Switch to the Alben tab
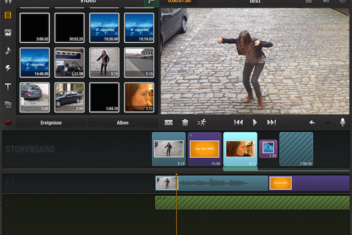352x235 pixels. [122, 123]
